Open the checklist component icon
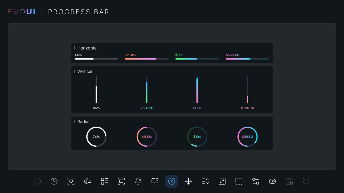 (x=104, y=181)
